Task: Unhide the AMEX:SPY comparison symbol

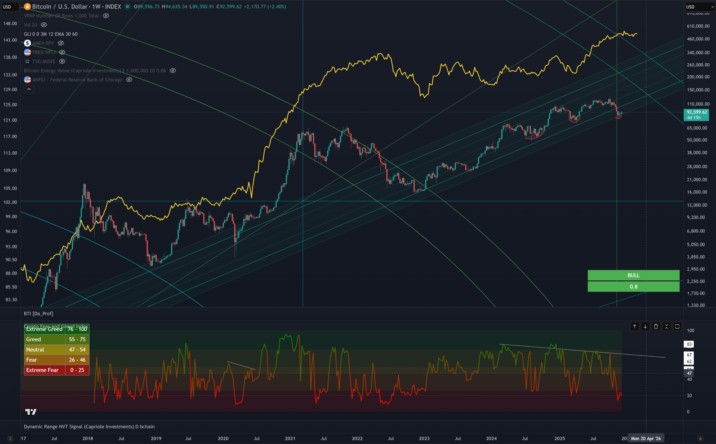Action: [61, 43]
